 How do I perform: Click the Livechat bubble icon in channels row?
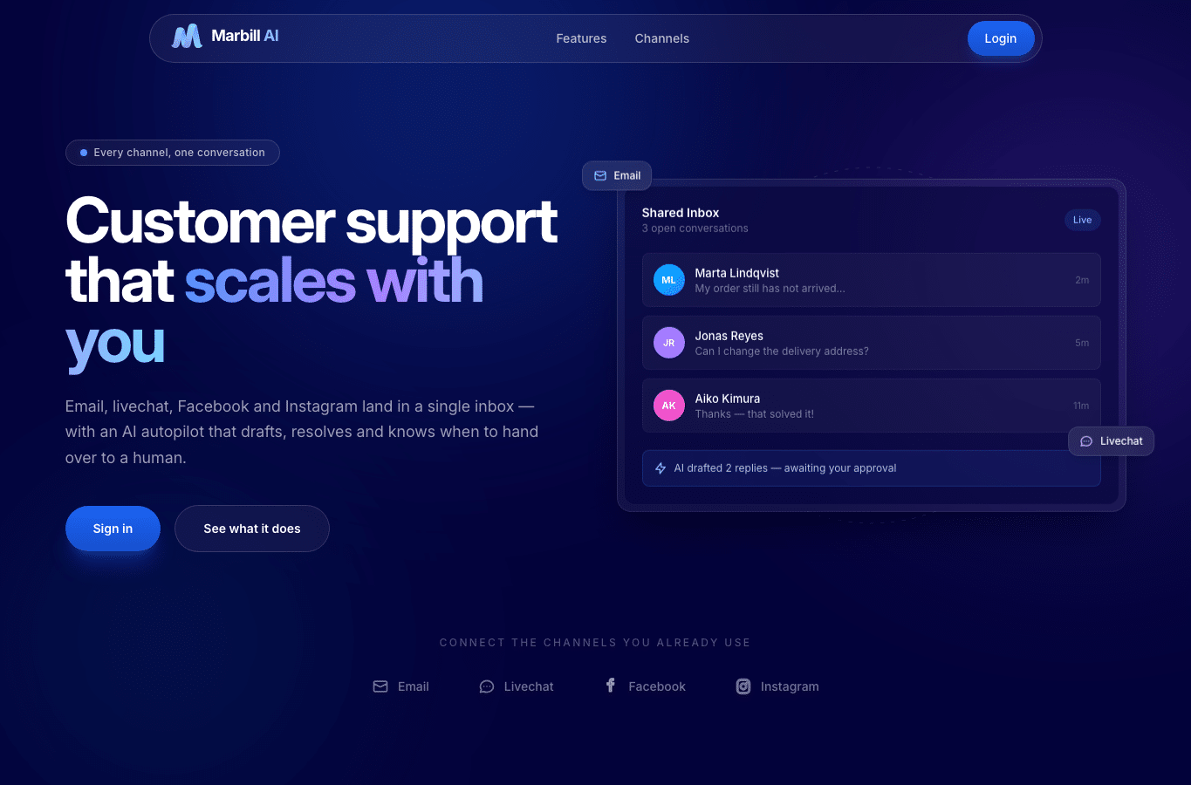[x=487, y=686]
